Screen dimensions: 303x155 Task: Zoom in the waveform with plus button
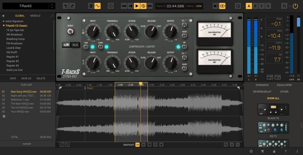pos(232,145)
